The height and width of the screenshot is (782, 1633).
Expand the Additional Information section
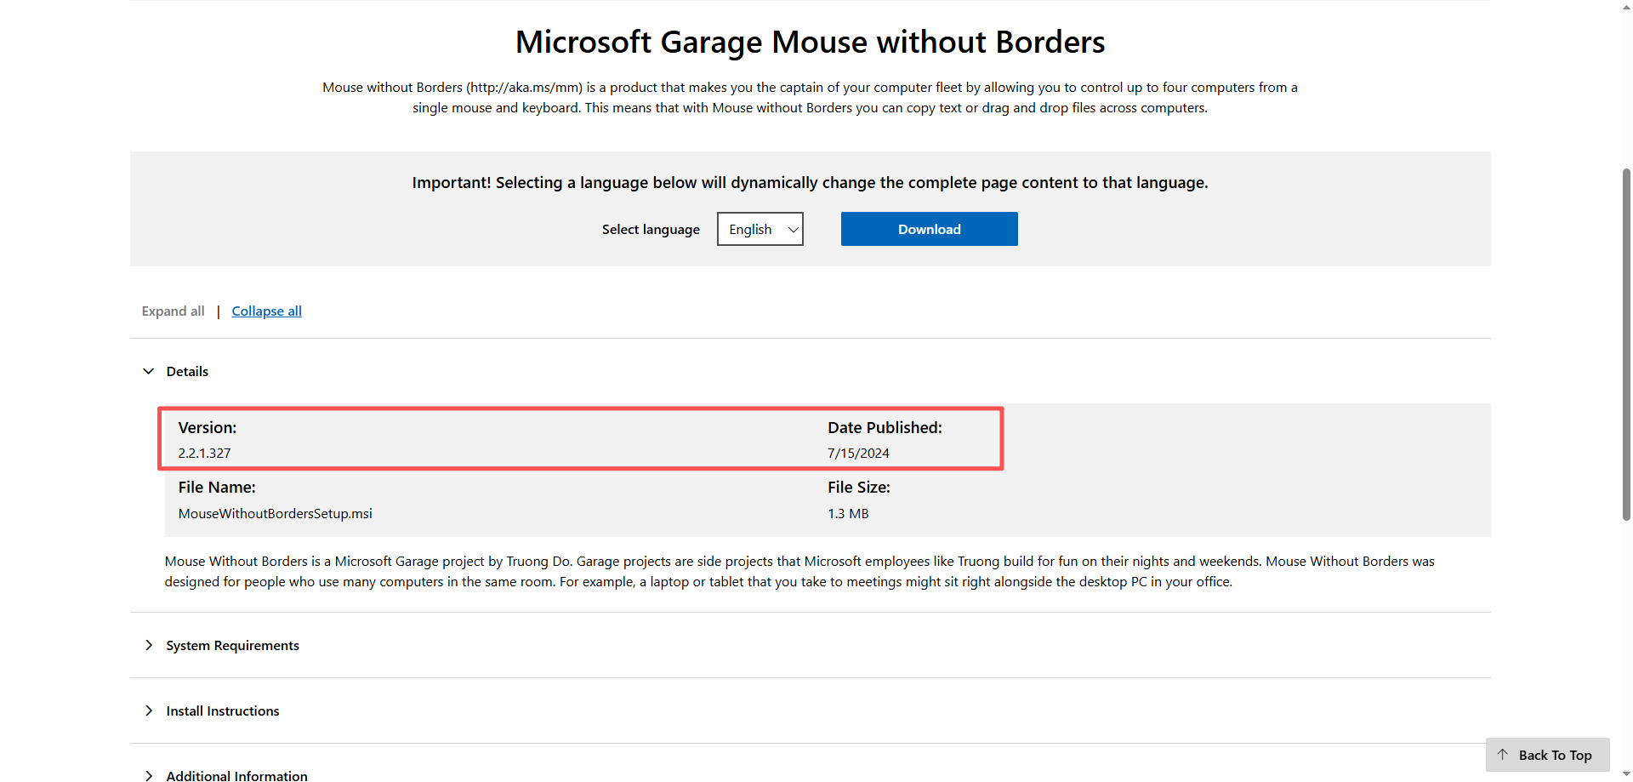point(236,775)
